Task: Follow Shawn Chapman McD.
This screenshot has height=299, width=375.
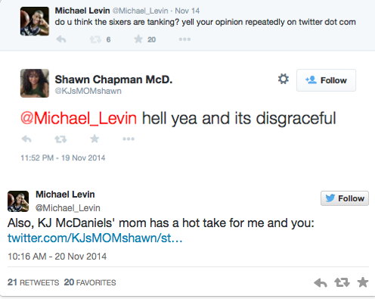Action: pos(326,80)
